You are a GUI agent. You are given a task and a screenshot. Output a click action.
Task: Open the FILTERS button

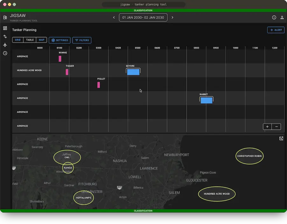(82, 40)
